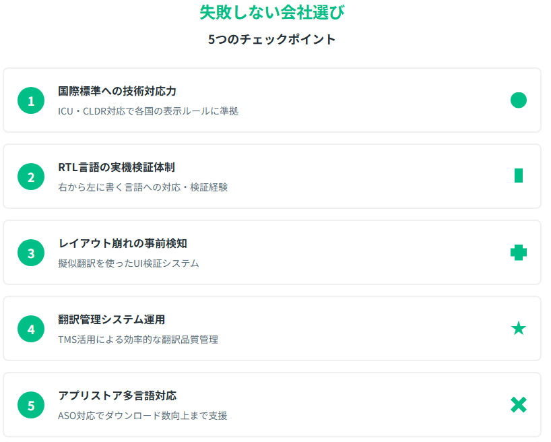Click the number 3 circle badge
Image resolution: width=551 pixels, height=442 pixels.
point(31,253)
